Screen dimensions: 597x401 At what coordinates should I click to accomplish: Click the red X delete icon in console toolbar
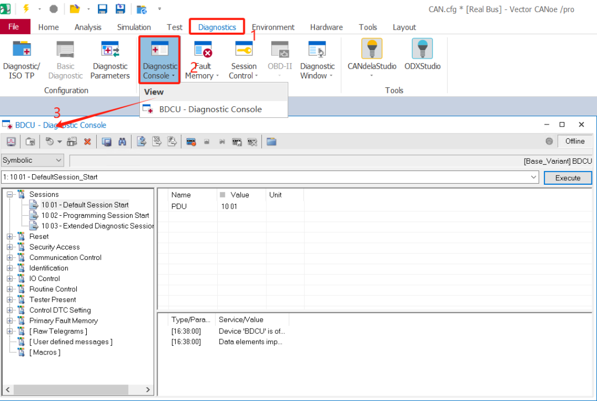coord(87,142)
